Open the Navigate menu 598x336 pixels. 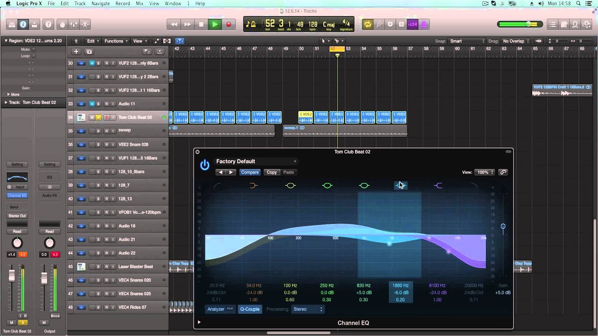click(100, 3)
